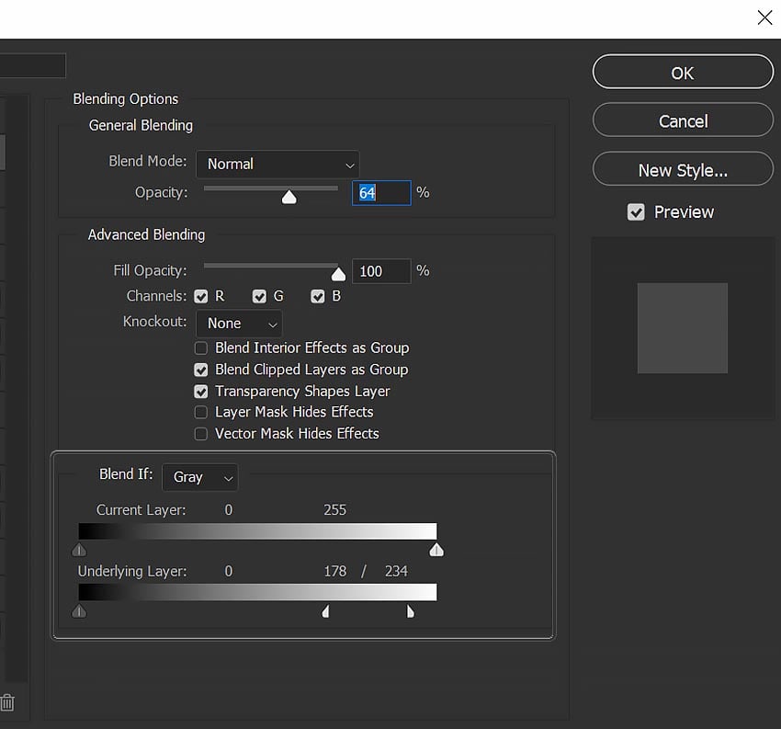Click the Current Layer value 255
Viewport: 781px width, 729px height.
coord(335,510)
